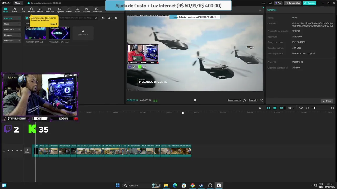Screen dimensions: 337x189
Task: Expand the Biblioteca section
Action: click(12, 41)
